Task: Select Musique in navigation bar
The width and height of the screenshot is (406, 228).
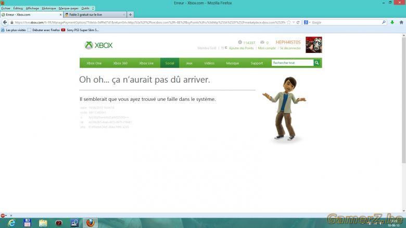Action: [x=233, y=63]
